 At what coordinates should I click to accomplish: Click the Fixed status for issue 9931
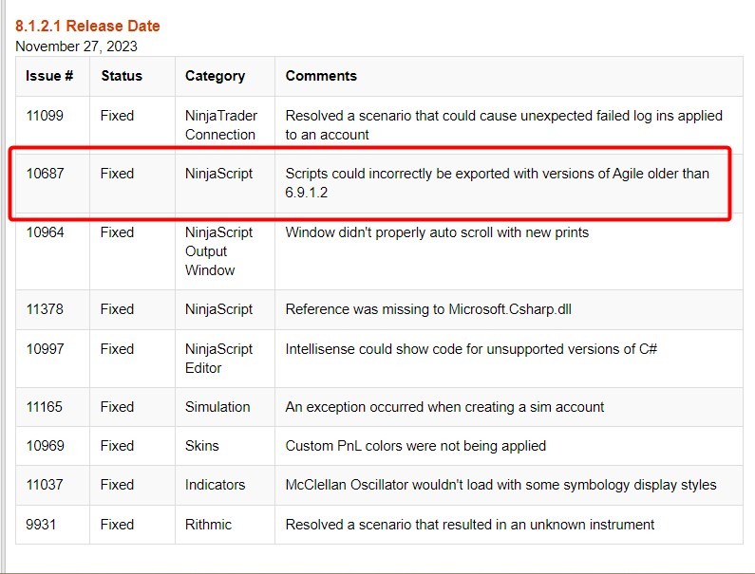[117, 524]
